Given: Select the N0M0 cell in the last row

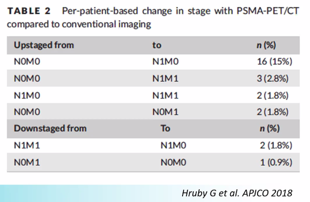Looking at the screenshot, I should coord(173,162).
